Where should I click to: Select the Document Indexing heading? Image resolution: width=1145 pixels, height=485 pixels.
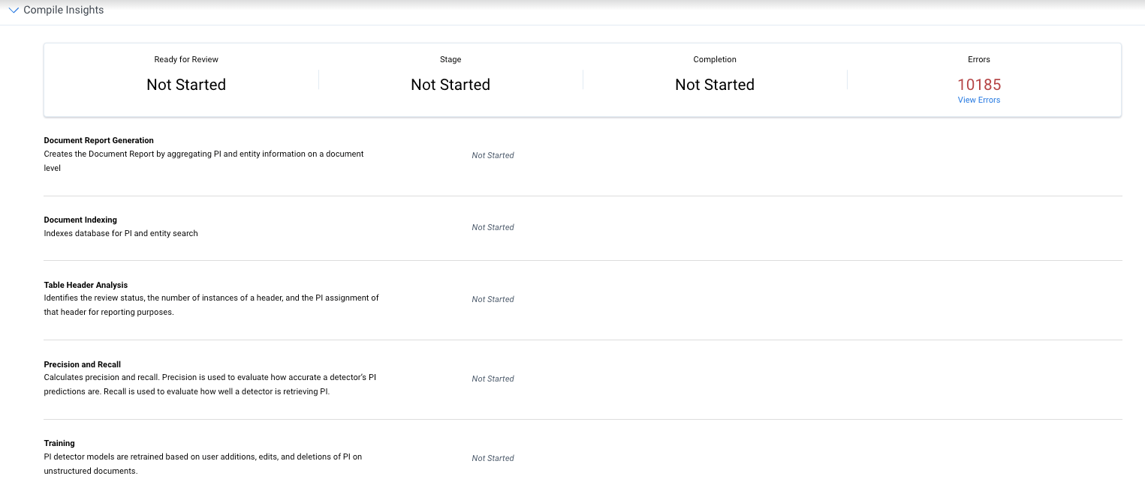pyautogui.click(x=80, y=220)
